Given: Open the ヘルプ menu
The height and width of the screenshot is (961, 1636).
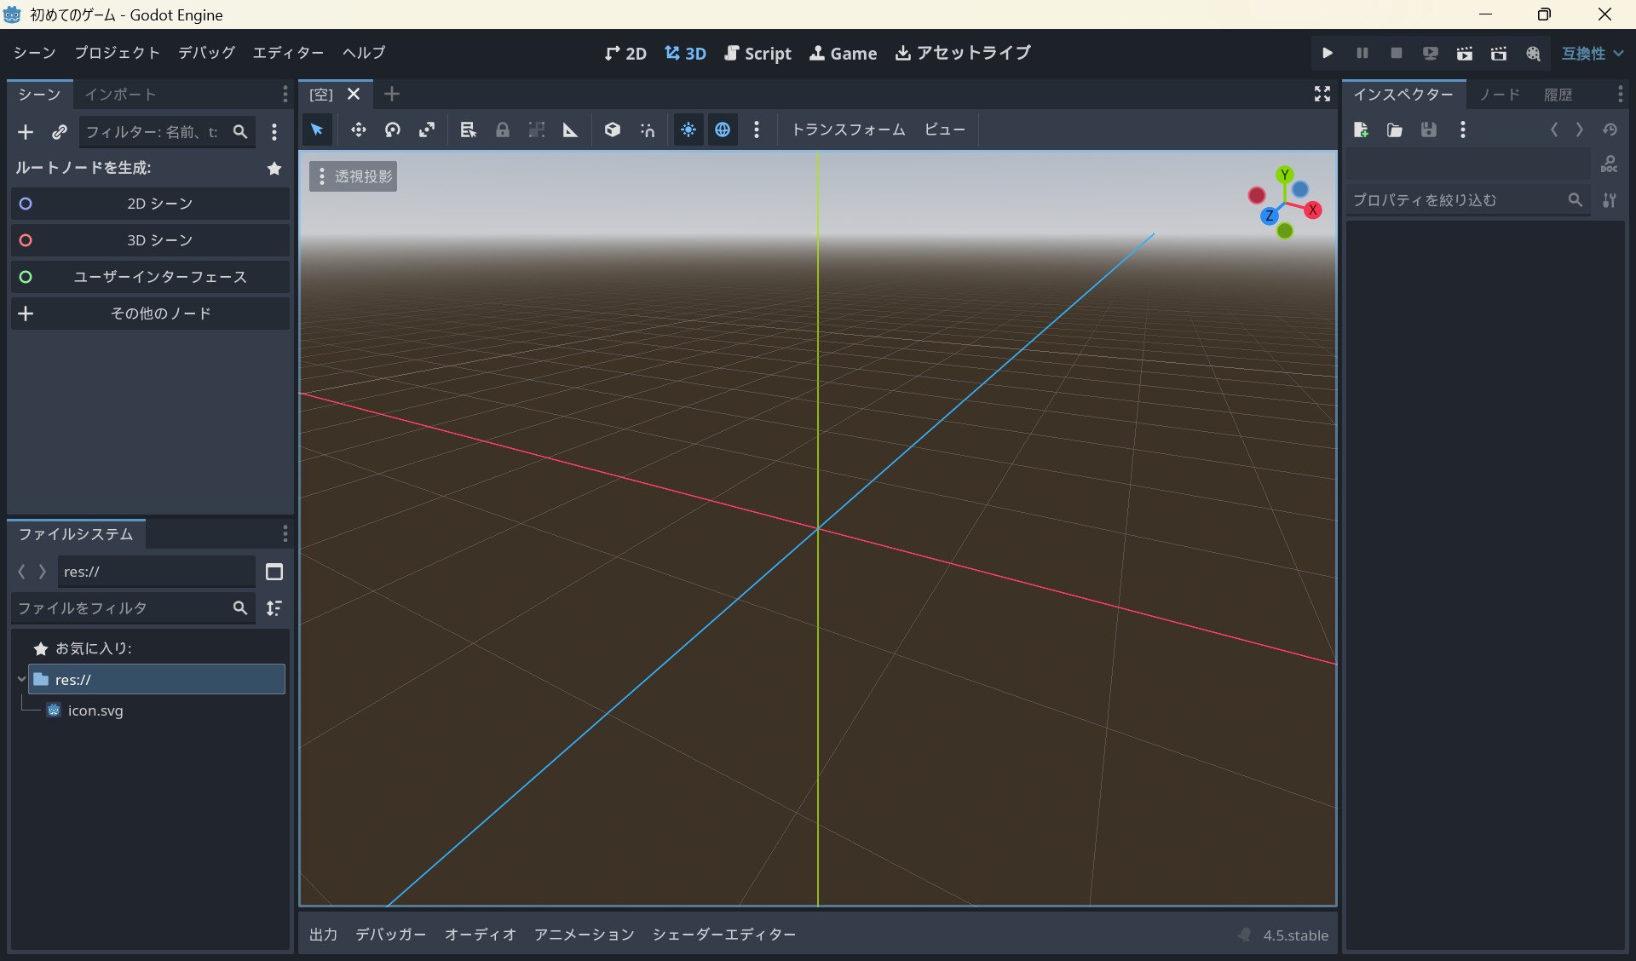Looking at the screenshot, I should [x=364, y=53].
